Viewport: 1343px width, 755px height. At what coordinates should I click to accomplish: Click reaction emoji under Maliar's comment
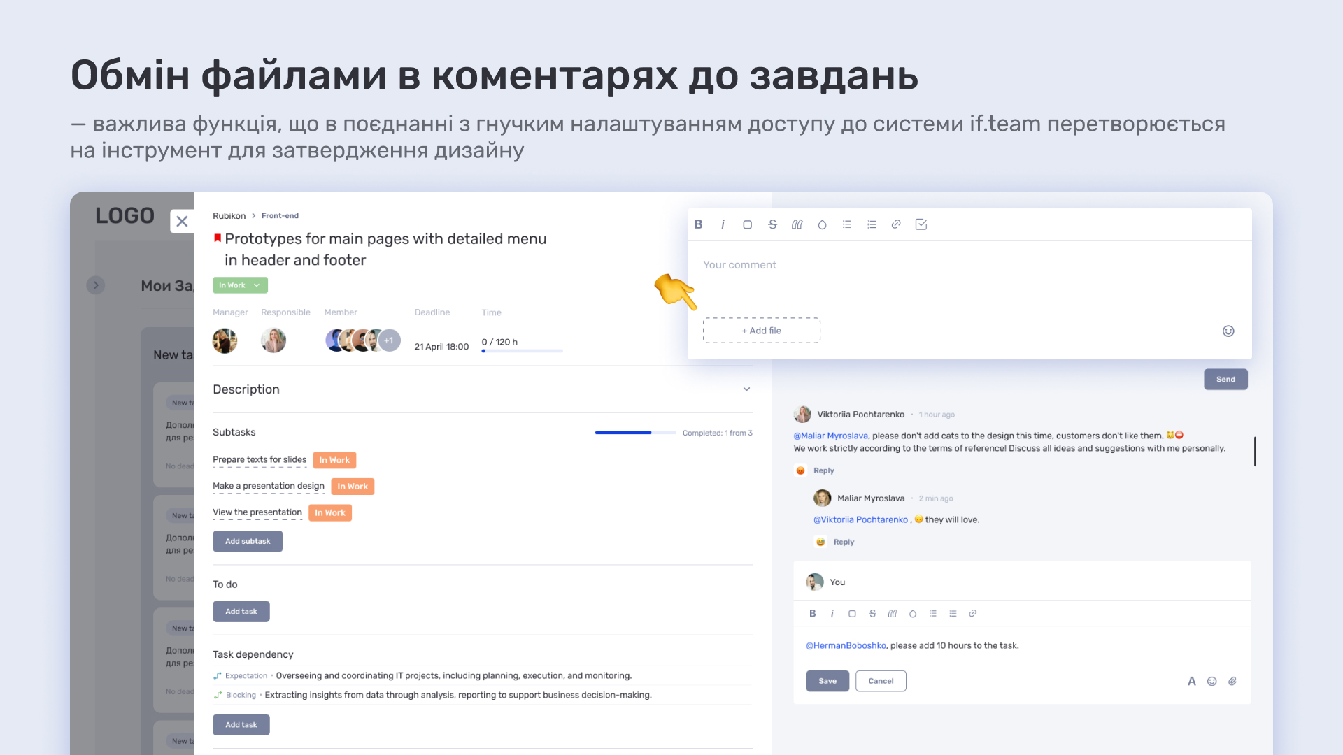click(820, 542)
